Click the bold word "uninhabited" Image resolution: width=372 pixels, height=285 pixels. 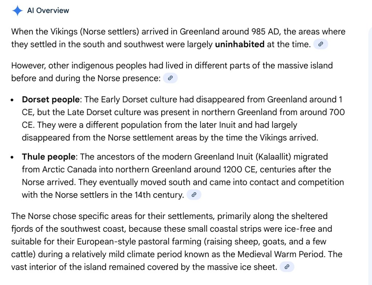pos(239,45)
